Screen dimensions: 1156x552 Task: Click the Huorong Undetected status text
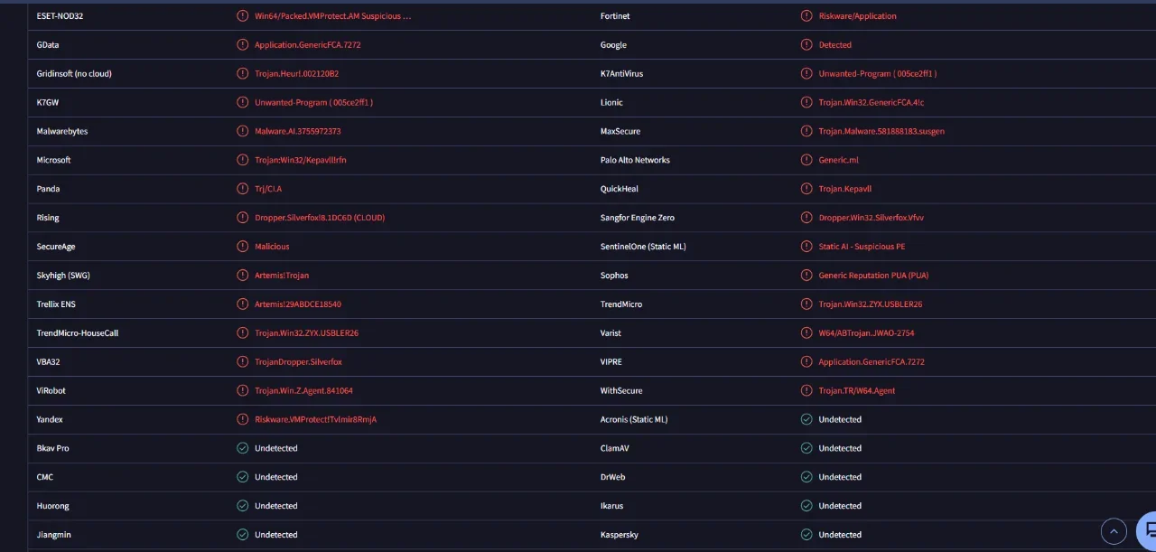tap(276, 506)
